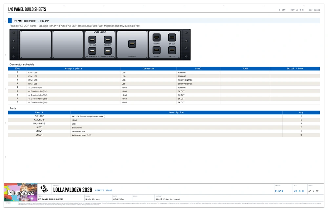Viewport: 328px width, 212px height.
Task: Click the FOH OUT label in the slot 4 row
Action: pos(182,87)
